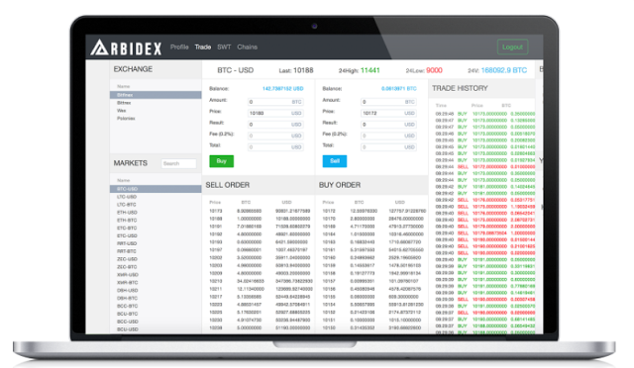Click the trade history SELL 10172.00000000 row
Screen dimensions: 634x368
point(484,167)
